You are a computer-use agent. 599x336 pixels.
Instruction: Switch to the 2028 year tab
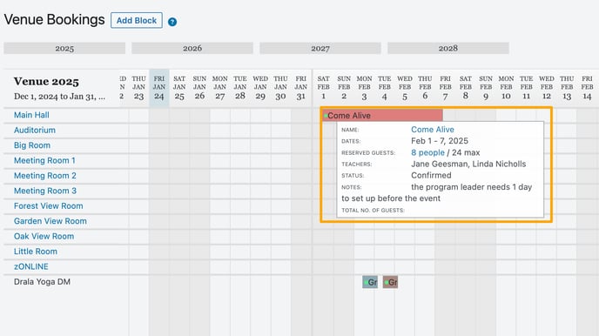click(x=448, y=49)
